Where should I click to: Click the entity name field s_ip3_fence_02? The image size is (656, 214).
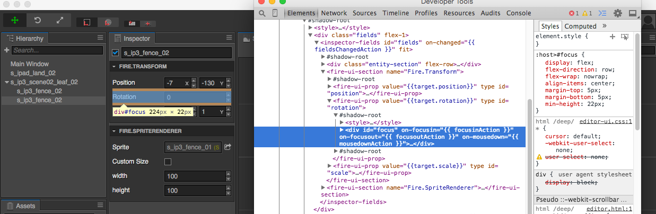pos(177,53)
